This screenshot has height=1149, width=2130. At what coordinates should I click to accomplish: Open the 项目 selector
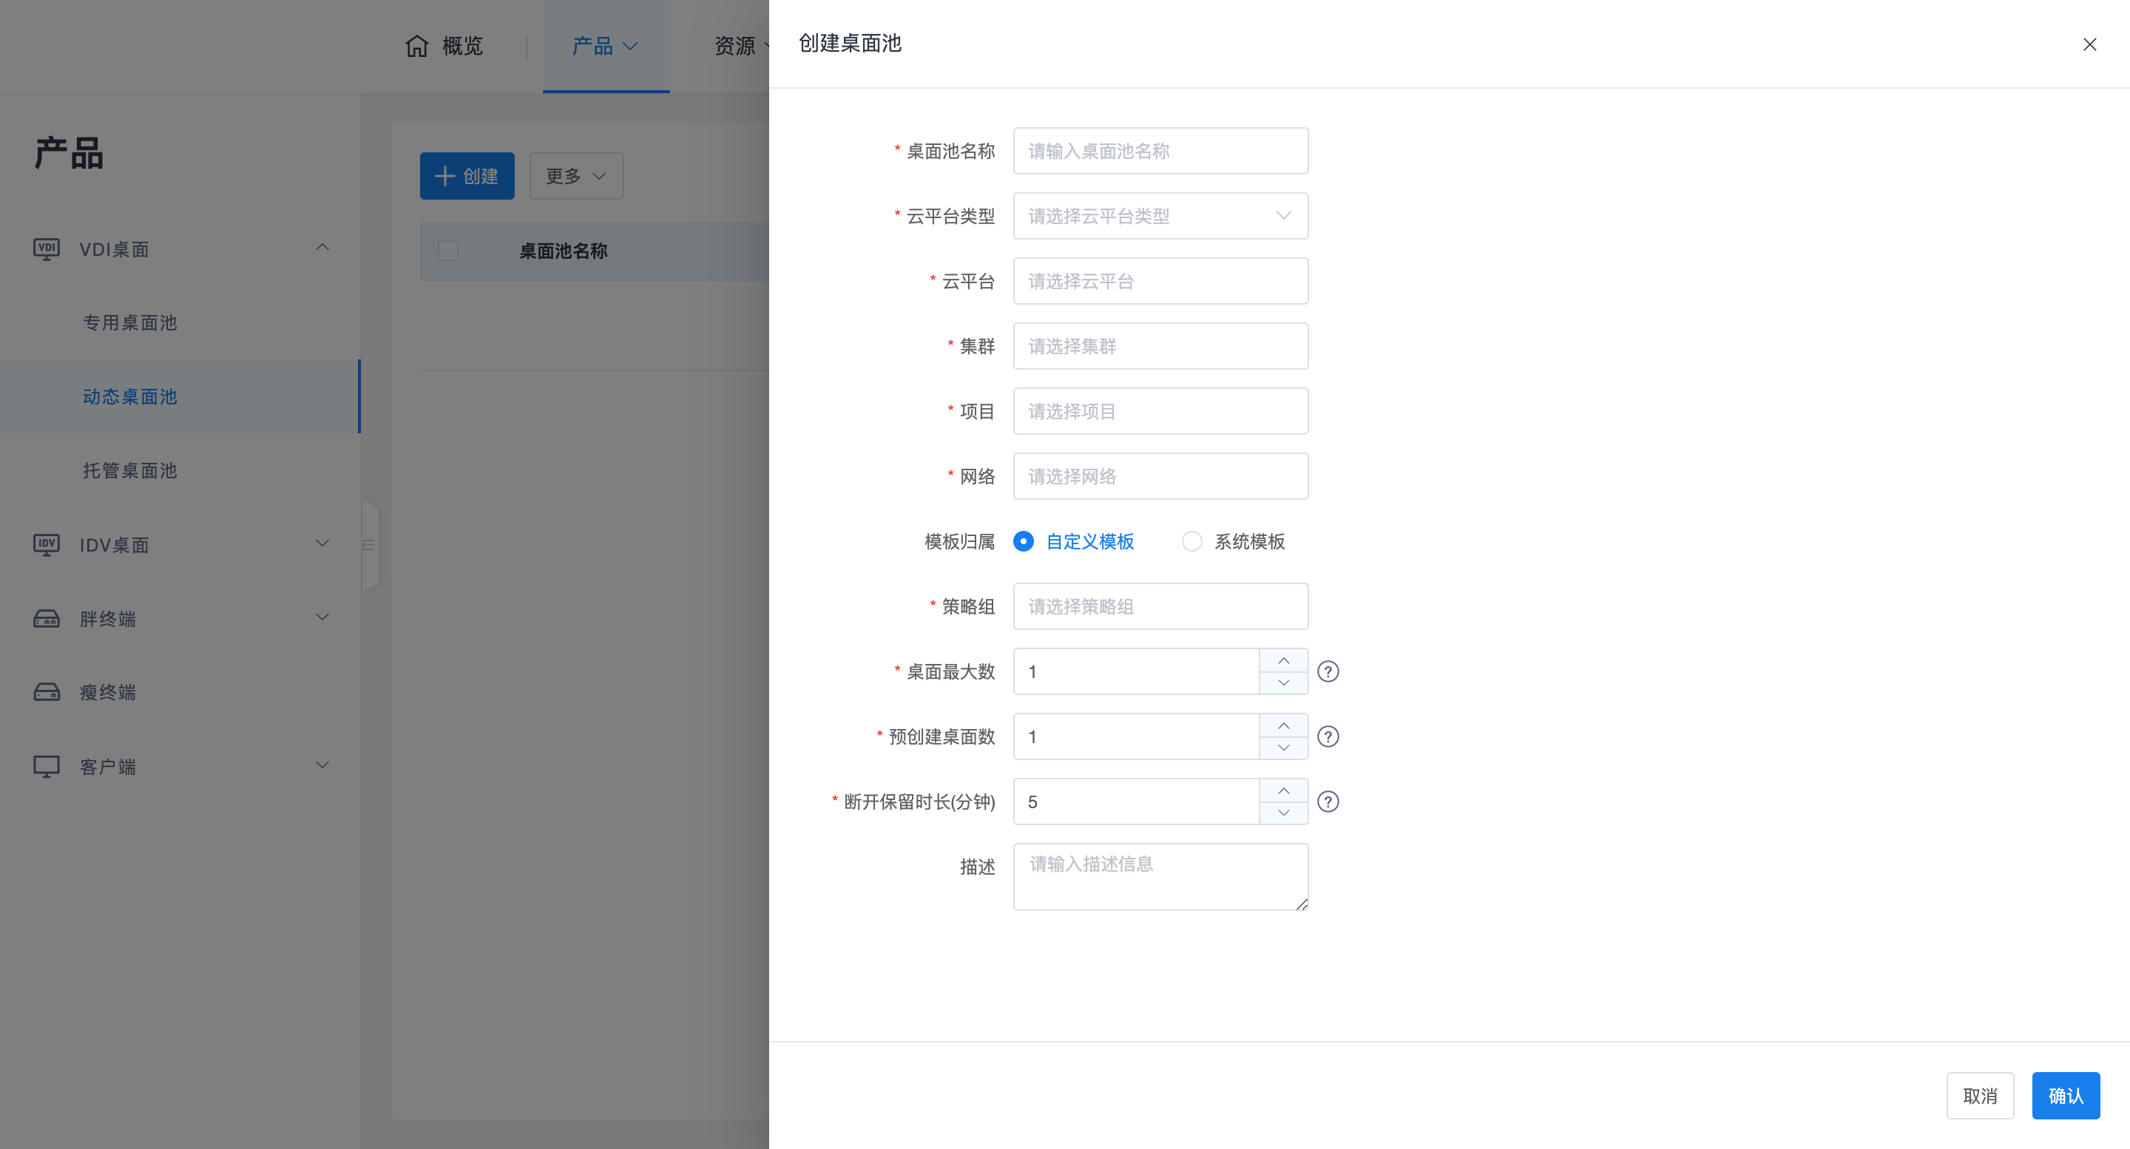point(1160,411)
